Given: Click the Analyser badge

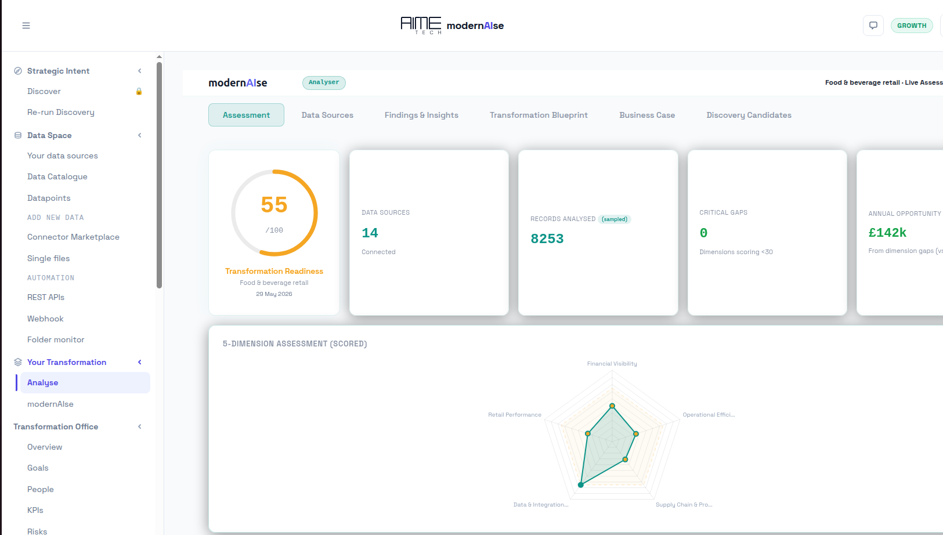Looking at the screenshot, I should (x=324, y=82).
